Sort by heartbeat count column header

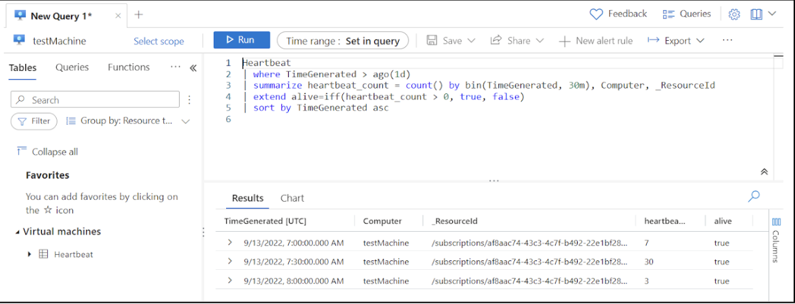[665, 221]
